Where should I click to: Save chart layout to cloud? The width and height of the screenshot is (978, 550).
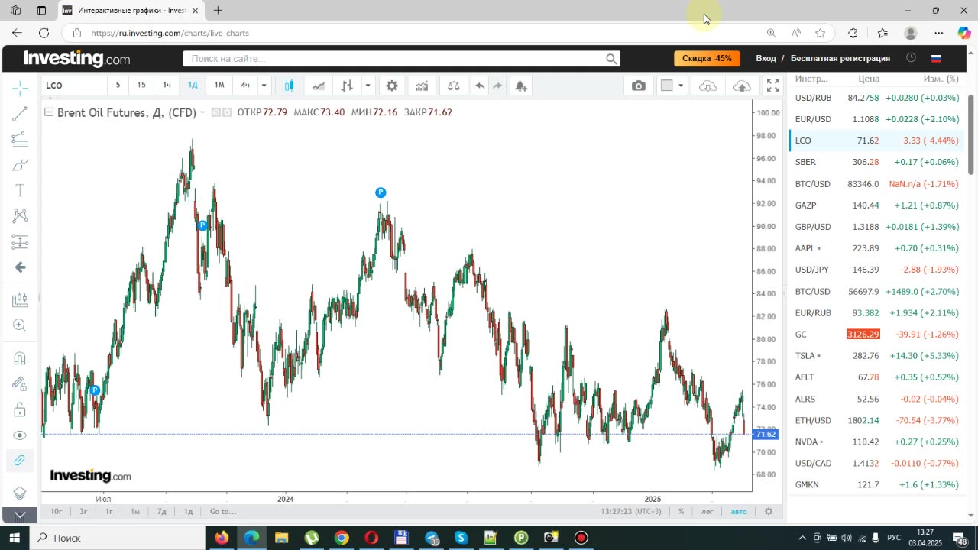pyautogui.click(x=741, y=86)
